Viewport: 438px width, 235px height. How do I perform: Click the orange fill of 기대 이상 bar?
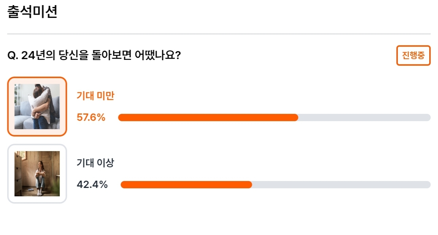[x=186, y=185]
